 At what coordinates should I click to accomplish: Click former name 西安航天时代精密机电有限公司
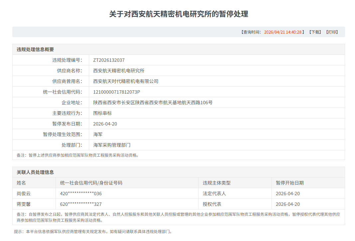tap(126, 81)
